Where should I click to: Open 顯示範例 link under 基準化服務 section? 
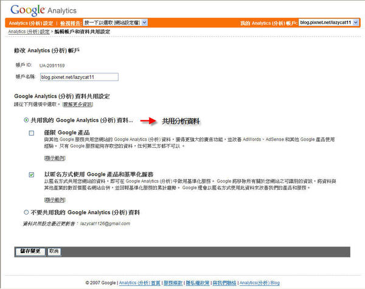coord(55,200)
